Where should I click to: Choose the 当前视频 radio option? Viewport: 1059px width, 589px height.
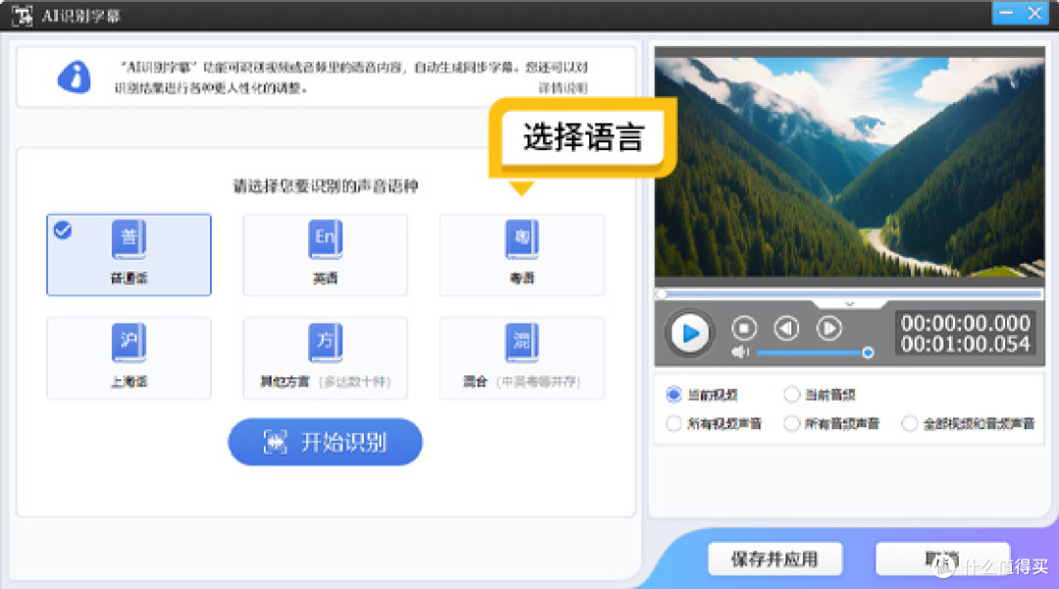(x=702, y=395)
